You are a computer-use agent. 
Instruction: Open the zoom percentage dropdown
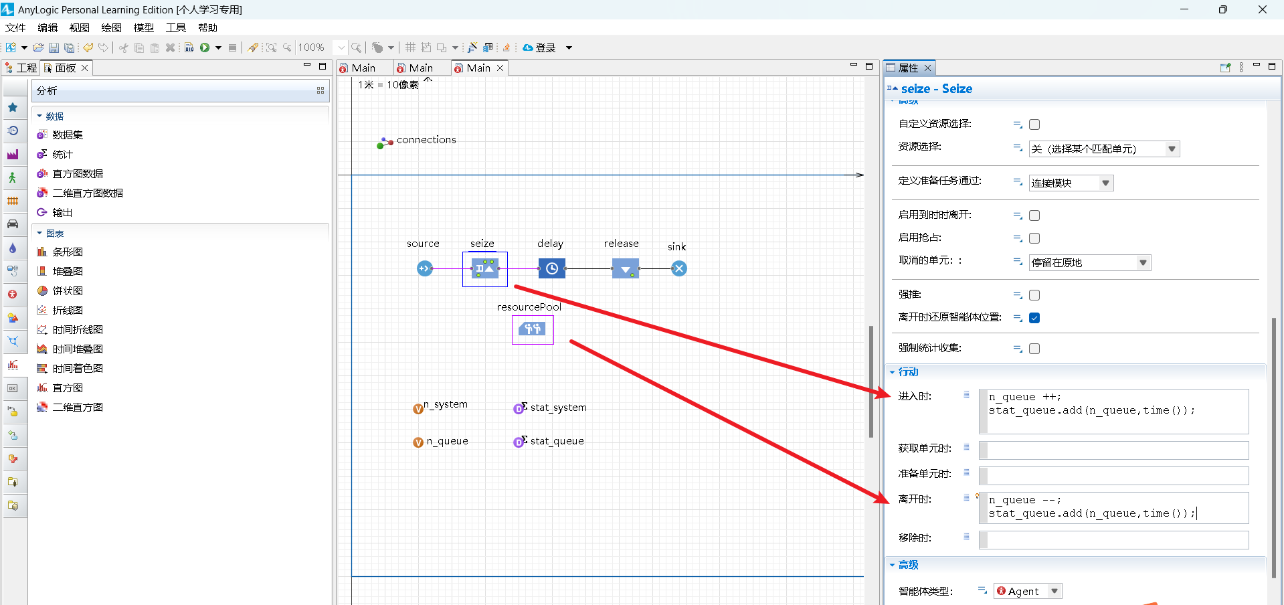pyautogui.click(x=341, y=48)
